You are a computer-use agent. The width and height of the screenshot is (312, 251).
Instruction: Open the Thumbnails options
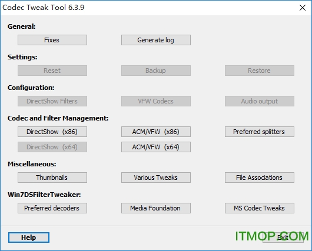pos(52,178)
